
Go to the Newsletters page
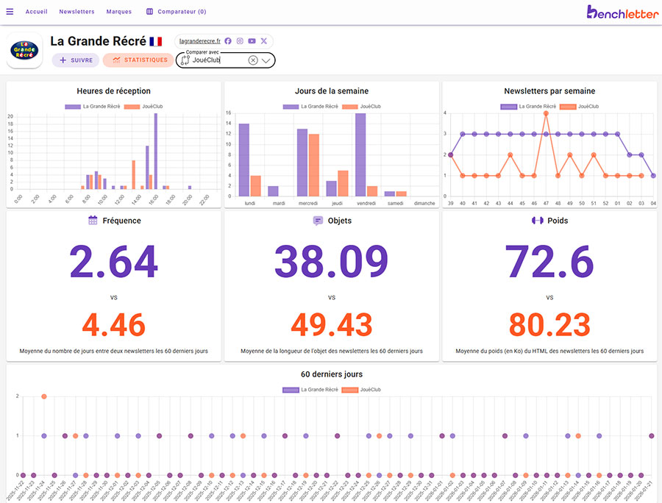(76, 12)
